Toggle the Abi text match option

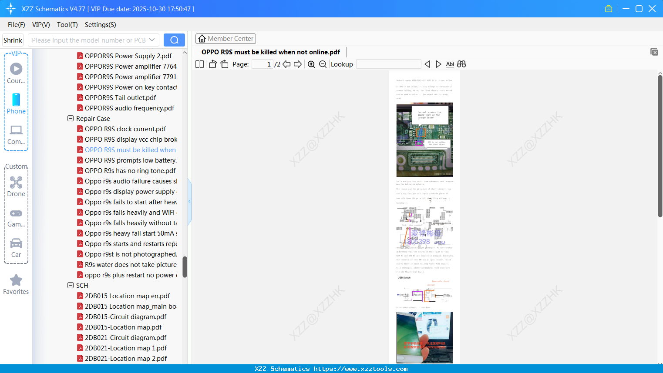coord(450,64)
